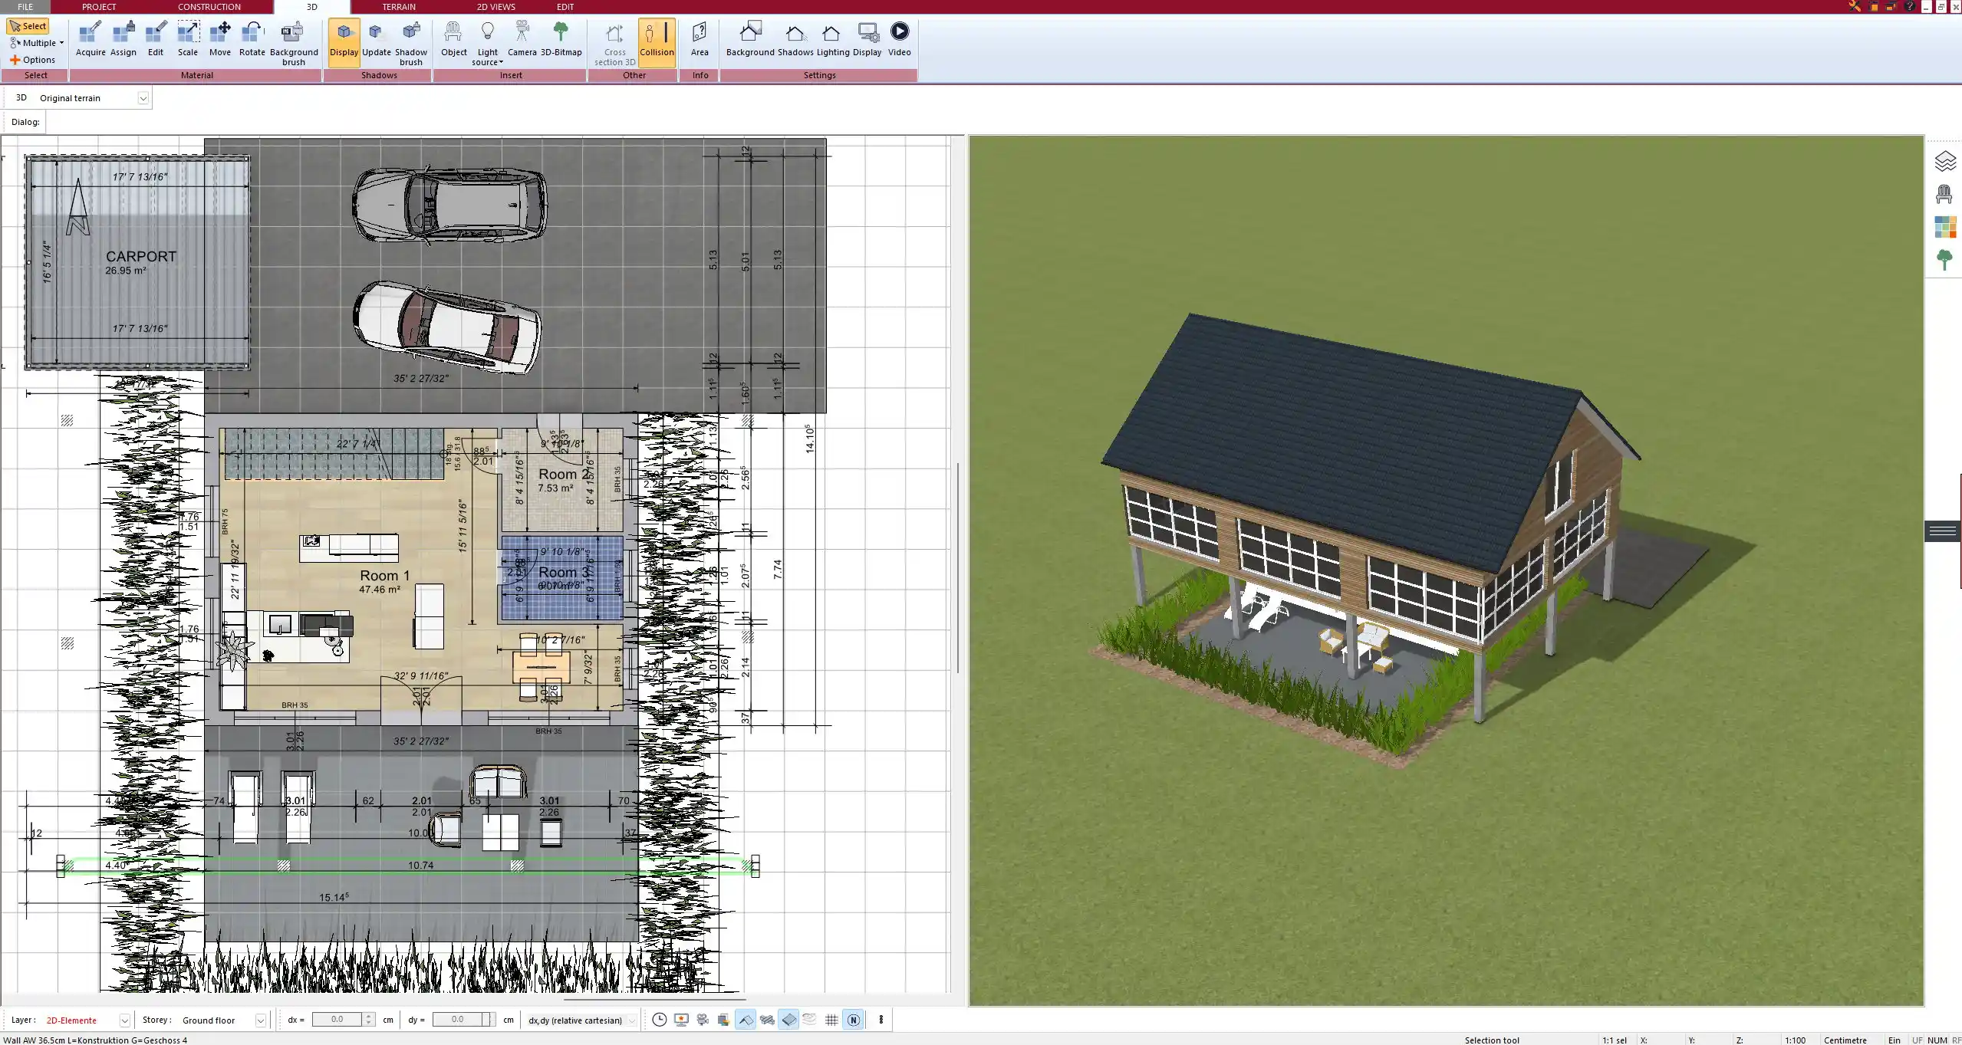1962x1045 pixels.
Task: Open the furniture catalog in the right sidebar
Action: (1945, 193)
